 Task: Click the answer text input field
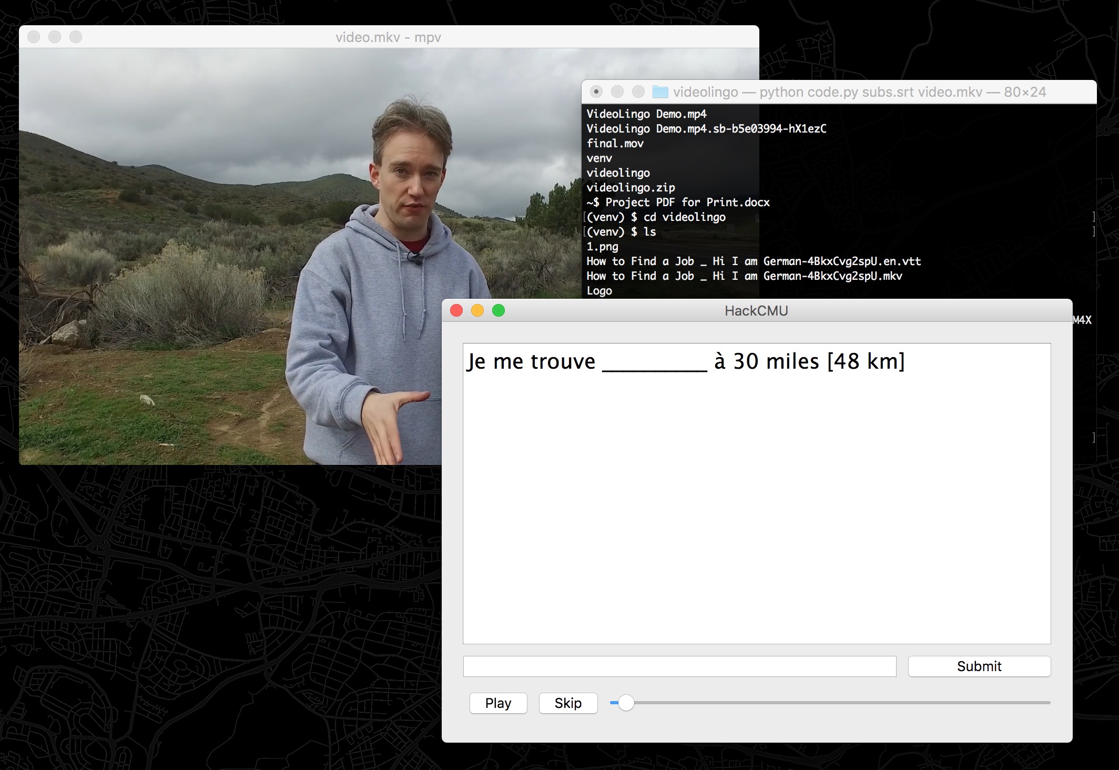679,666
